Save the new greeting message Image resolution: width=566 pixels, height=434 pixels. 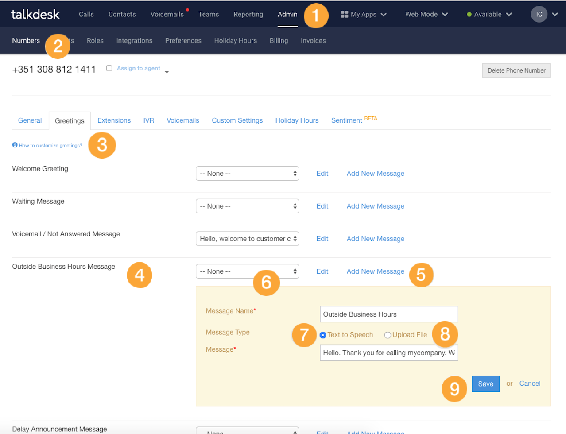click(485, 384)
